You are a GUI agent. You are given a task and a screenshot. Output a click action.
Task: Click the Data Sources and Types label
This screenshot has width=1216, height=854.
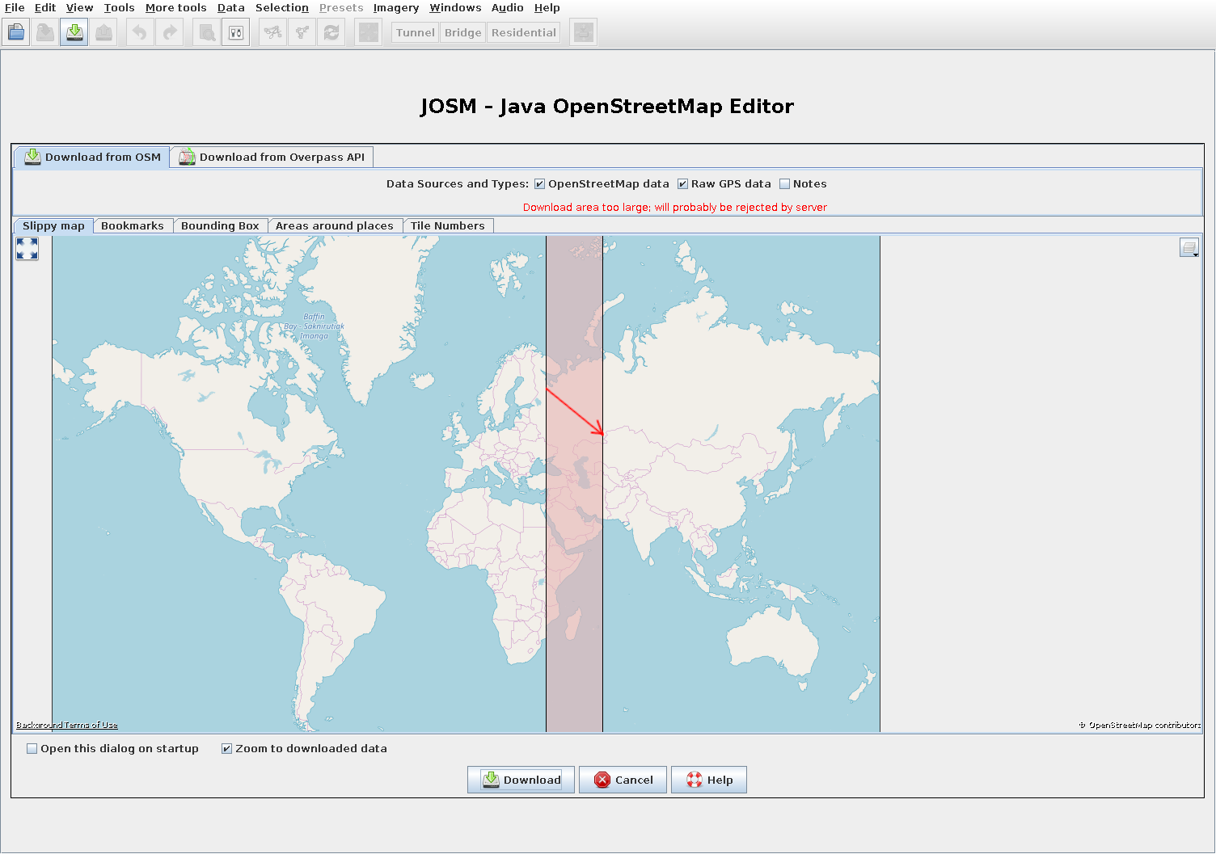pos(458,184)
